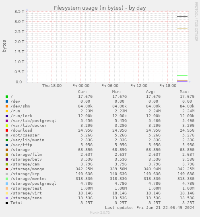Click the blue swatch for /dev
Viewport: 200px width, 217px height.
tap(7, 101)
